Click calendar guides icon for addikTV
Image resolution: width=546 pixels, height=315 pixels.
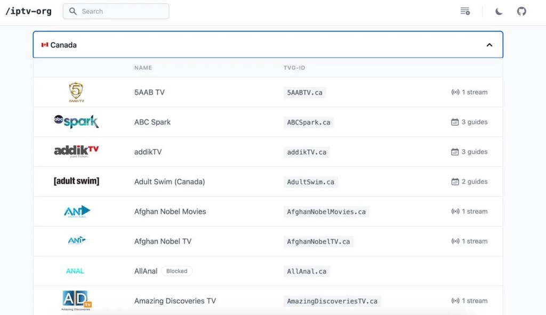click(455, 152)
